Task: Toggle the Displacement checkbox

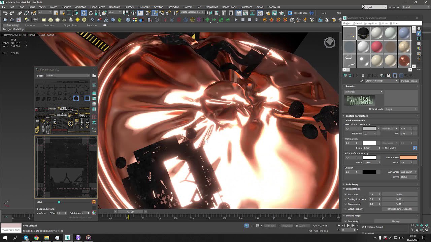Action: [345, 204]
